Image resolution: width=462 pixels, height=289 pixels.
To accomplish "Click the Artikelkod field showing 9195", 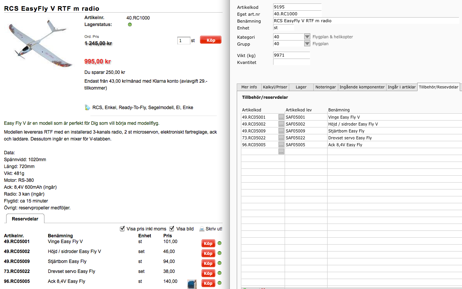I will click(x=297, y=7).
